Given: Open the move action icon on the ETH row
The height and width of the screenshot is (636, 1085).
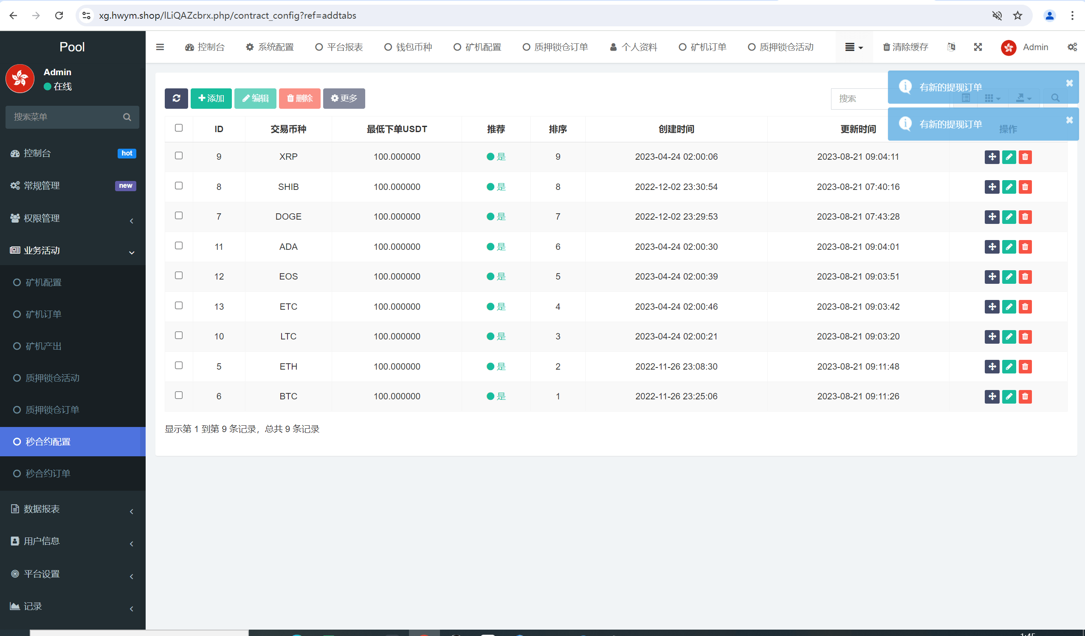Looking at the screenshot, I should click(x=992, y=367).
